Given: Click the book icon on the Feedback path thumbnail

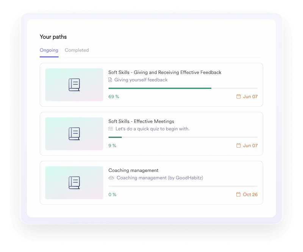Looking at the screenshot, I should coord(74,84).
